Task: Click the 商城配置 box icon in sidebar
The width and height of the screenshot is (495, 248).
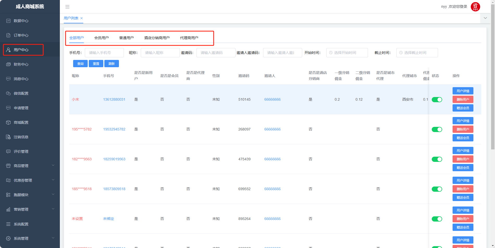Action: click(8, 122)
